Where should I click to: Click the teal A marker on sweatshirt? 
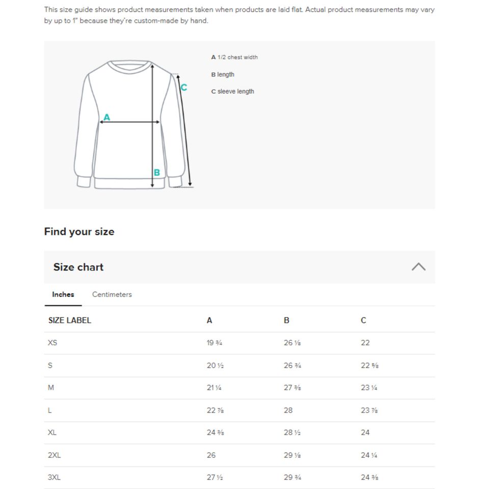click(x=106, y=117)
